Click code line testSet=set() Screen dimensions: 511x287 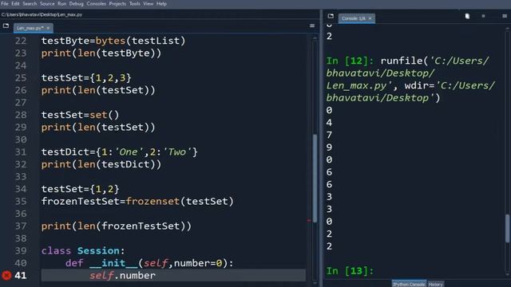tap(80, 115)
